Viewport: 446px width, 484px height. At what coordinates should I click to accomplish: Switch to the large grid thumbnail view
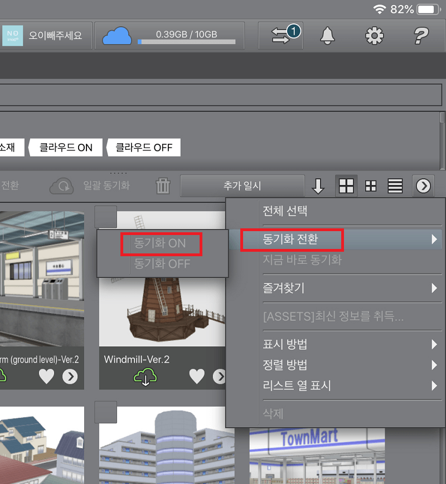click(346, 186)
